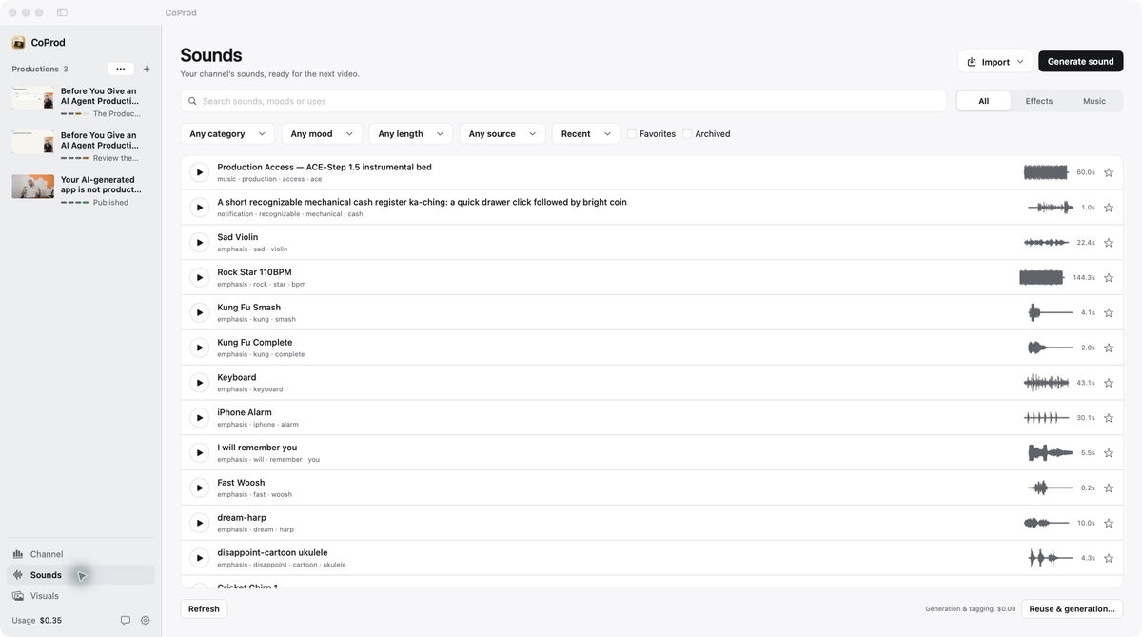Star the dream-harp sound
This screenshot has height=637, width=1142.
[1108, 523]
